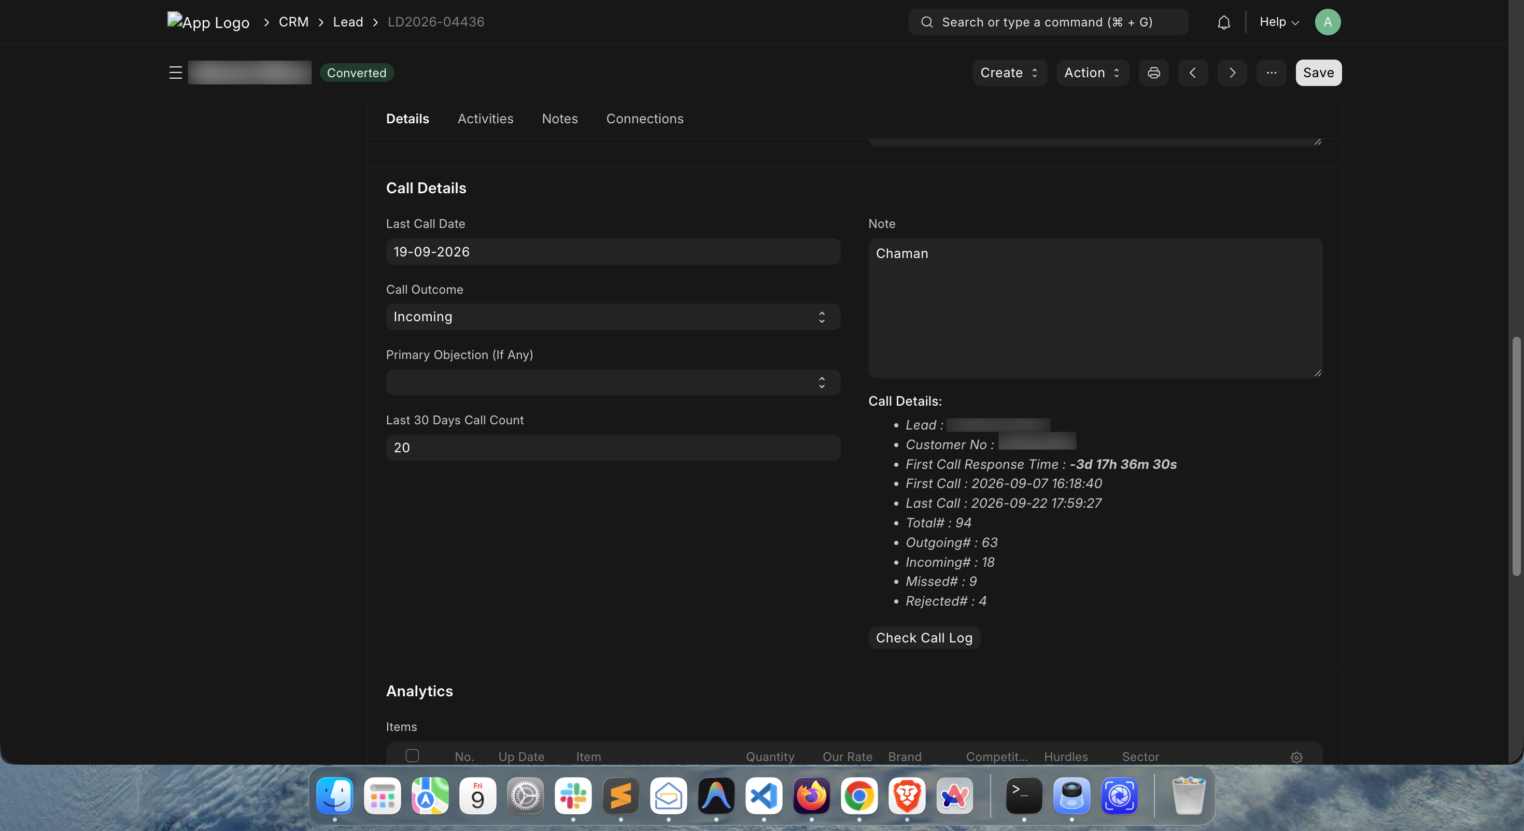Click the page vertical scrollbar

point(1516,455)
